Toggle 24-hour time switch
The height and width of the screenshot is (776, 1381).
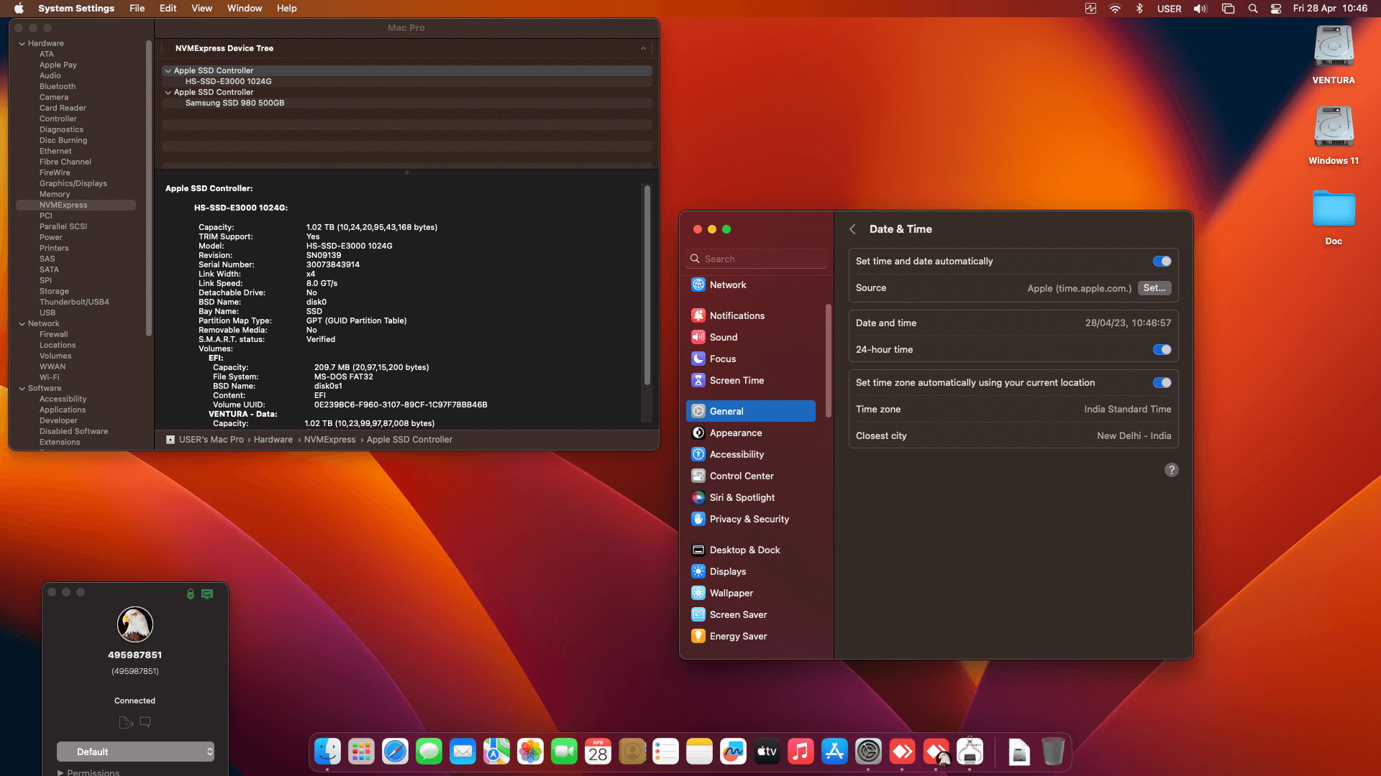tap(1162, 350)
